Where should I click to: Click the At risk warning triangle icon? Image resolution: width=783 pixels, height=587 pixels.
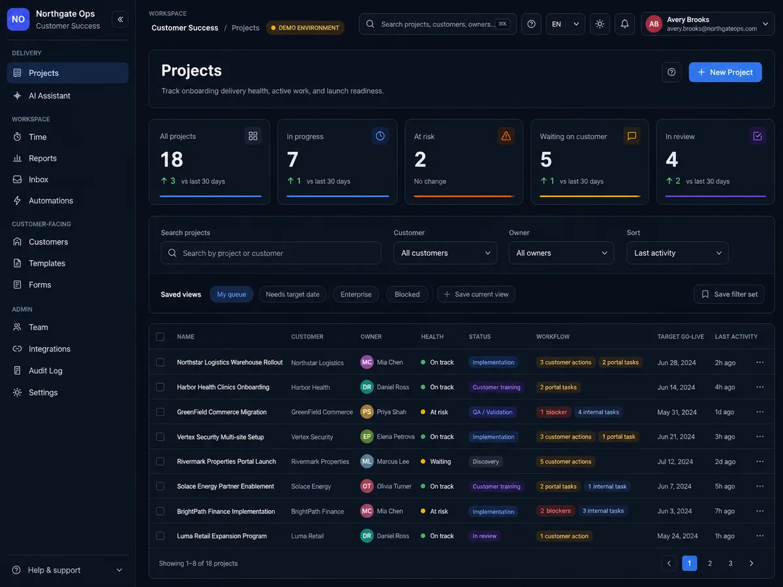506,136
